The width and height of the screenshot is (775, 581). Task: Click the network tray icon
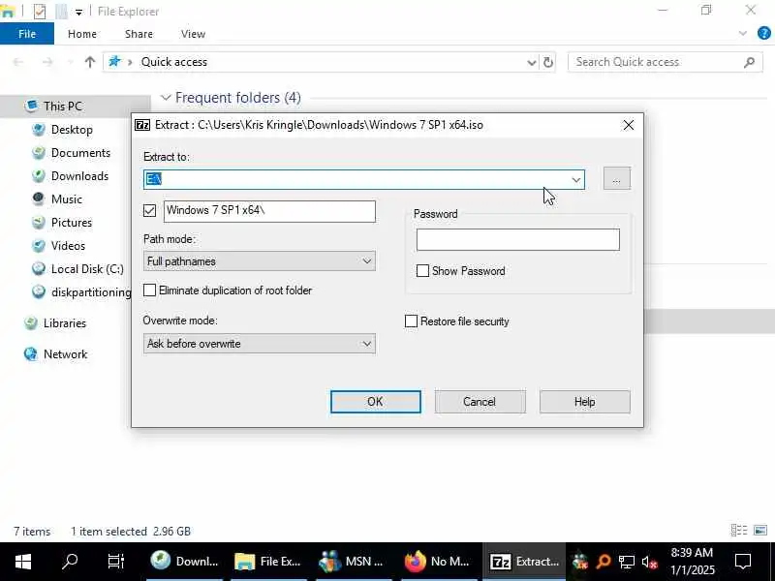click(x=626, y=562)
